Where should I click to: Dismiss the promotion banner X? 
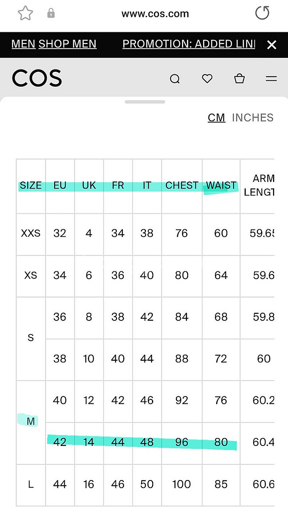pos(271,45)
